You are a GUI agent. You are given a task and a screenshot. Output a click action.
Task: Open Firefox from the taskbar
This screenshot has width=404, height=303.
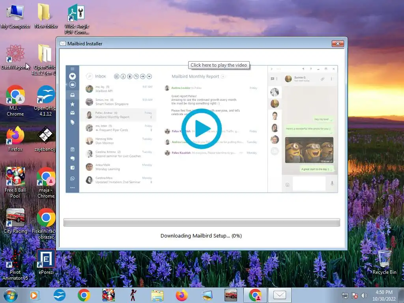click(x=182, y=295)
